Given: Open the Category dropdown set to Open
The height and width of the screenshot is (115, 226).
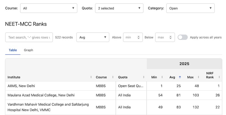Looking at the screenshot, I should click(190, 8).
